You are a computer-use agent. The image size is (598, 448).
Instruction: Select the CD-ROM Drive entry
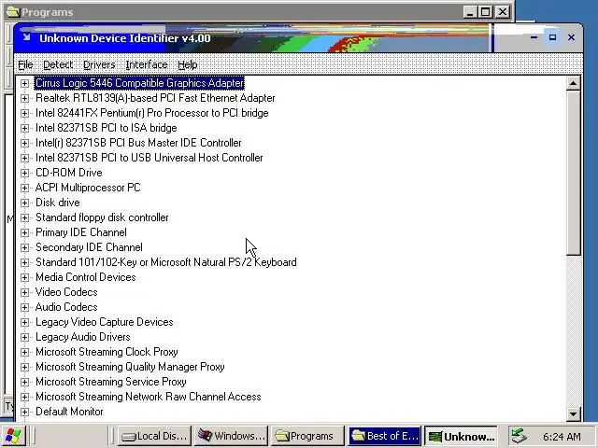pyautogui.click(x=68, y=173)
